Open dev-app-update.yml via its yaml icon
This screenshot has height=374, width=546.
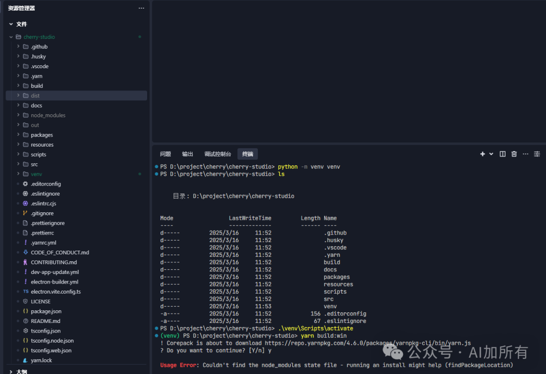[x=25, y=272]
